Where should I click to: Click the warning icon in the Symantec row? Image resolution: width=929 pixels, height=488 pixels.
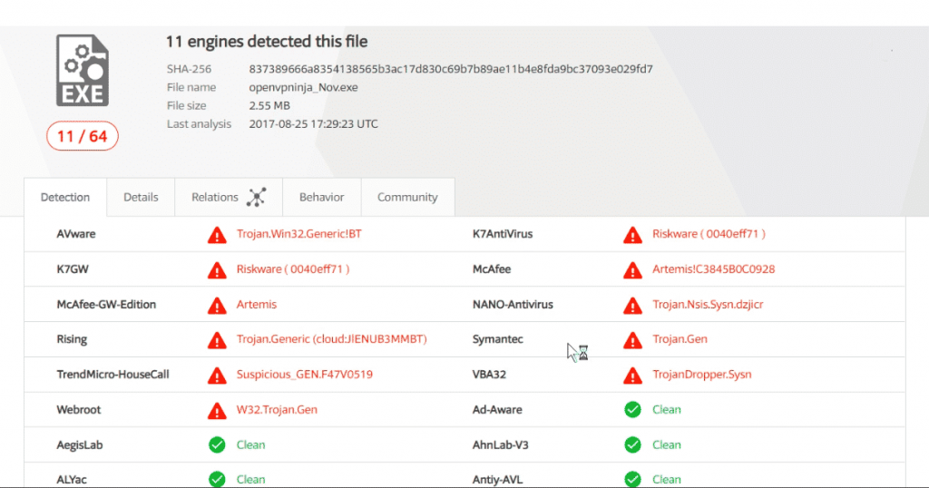tap(632, 340)
